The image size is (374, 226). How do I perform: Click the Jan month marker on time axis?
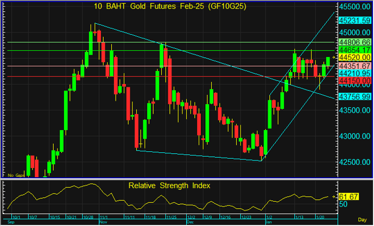tap(268, 222)
